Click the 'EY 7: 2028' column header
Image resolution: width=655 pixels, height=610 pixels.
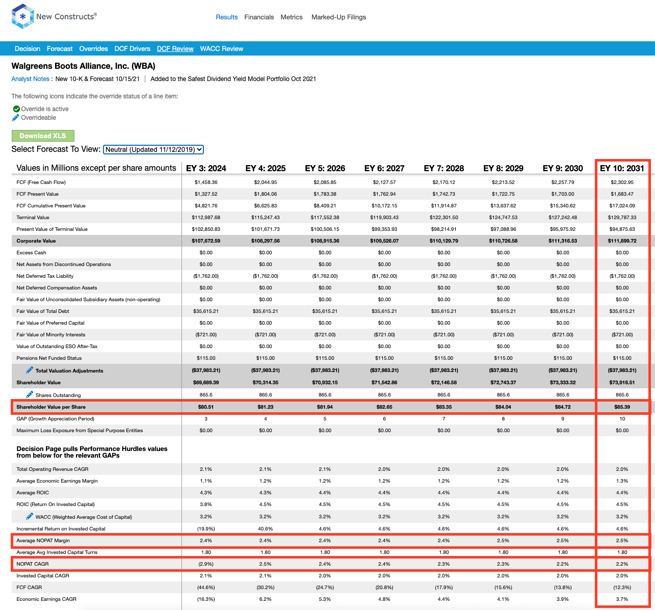444,168
